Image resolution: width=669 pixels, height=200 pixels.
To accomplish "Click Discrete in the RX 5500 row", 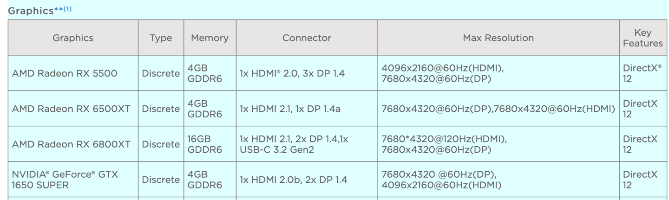I will (x=161, y=73).
